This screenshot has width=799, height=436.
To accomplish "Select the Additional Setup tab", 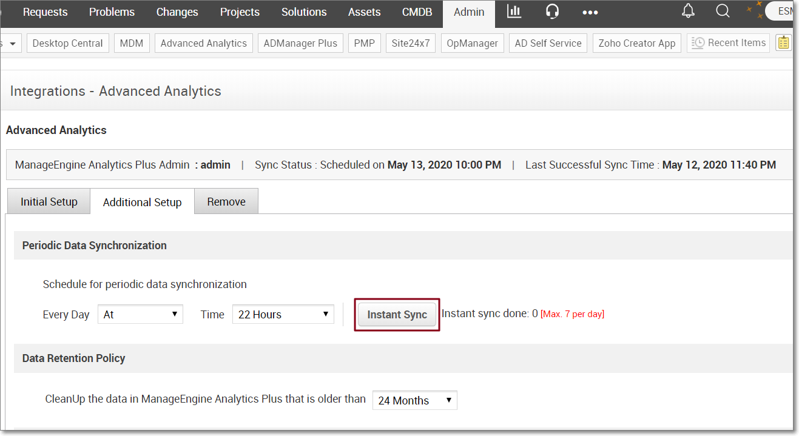I will pos(143,202).
